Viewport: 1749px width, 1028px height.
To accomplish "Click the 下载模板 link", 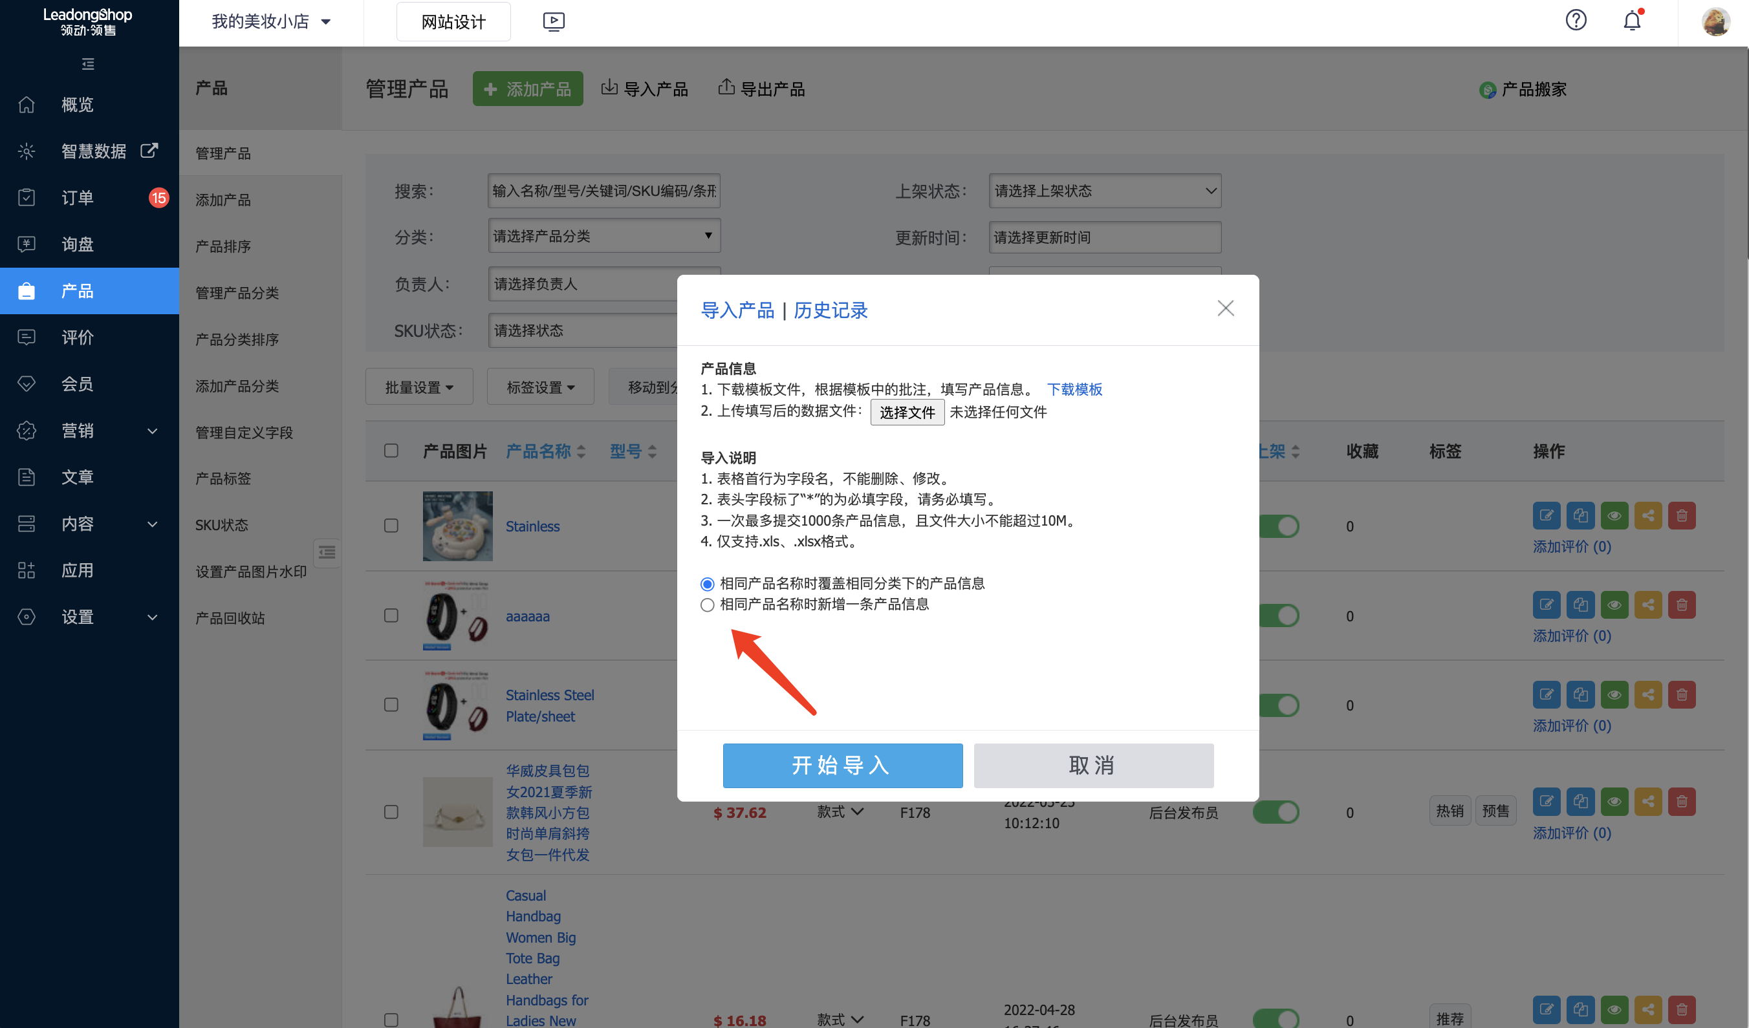I will (x=1074, y=389).
